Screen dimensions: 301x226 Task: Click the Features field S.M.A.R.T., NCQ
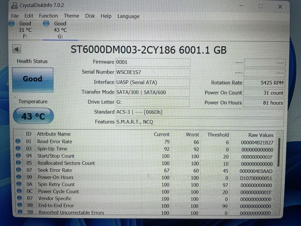200,122
